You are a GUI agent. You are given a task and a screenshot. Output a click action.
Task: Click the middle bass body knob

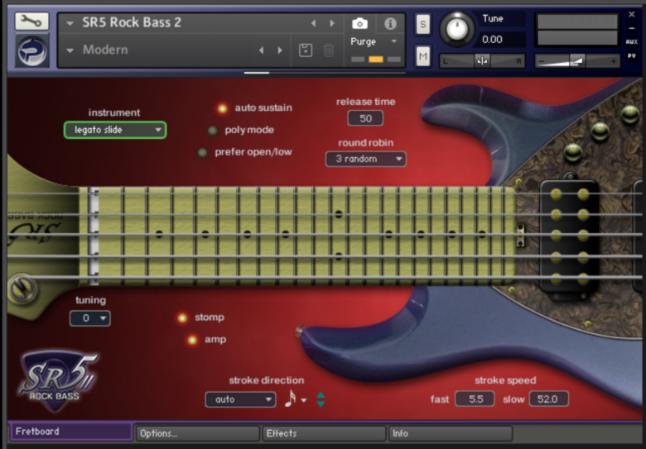600,132
